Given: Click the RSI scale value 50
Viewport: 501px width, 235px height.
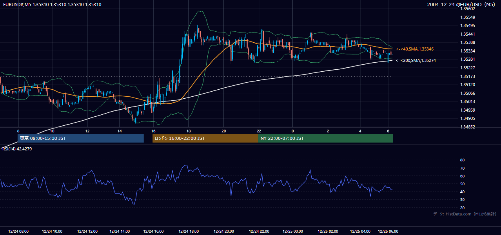Looking at the screenshot, I should click(x=462, y=184).
